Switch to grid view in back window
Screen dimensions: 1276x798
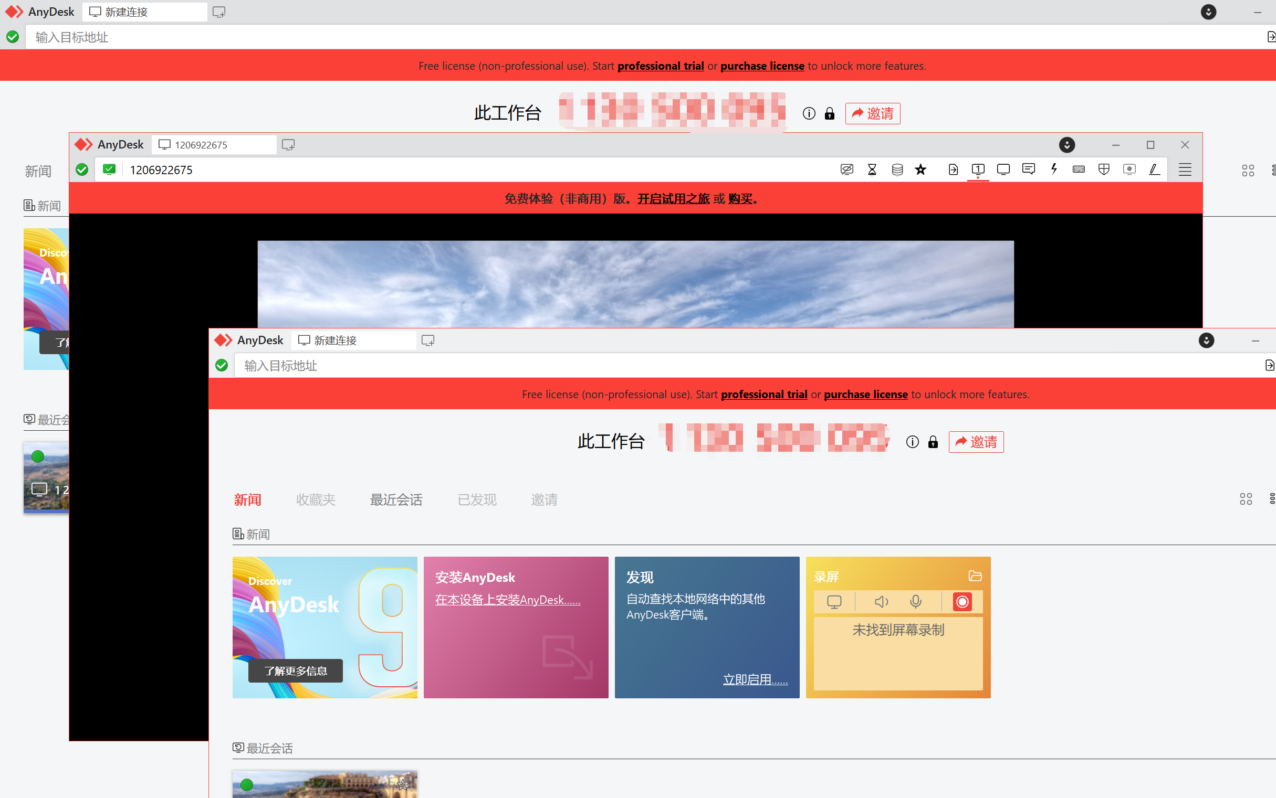pyautogui.click(x=1248, y=171)
